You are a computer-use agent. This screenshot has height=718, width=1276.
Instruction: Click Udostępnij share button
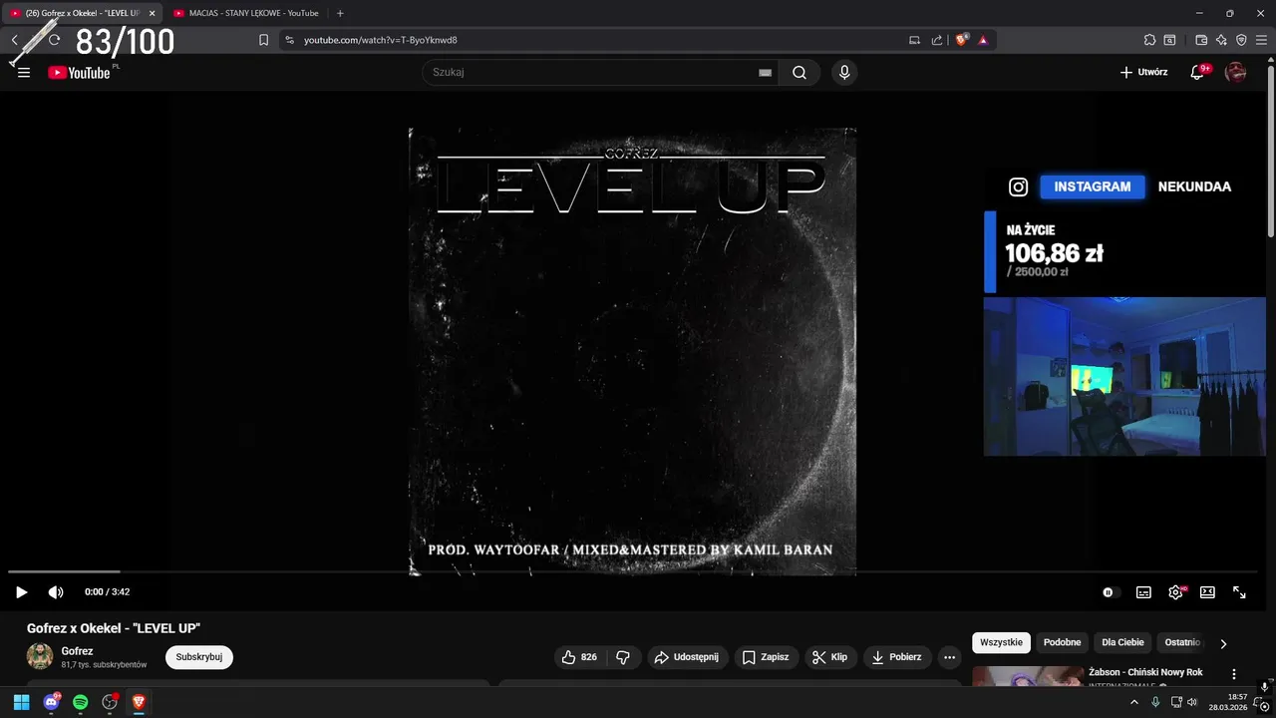(687, 657)
